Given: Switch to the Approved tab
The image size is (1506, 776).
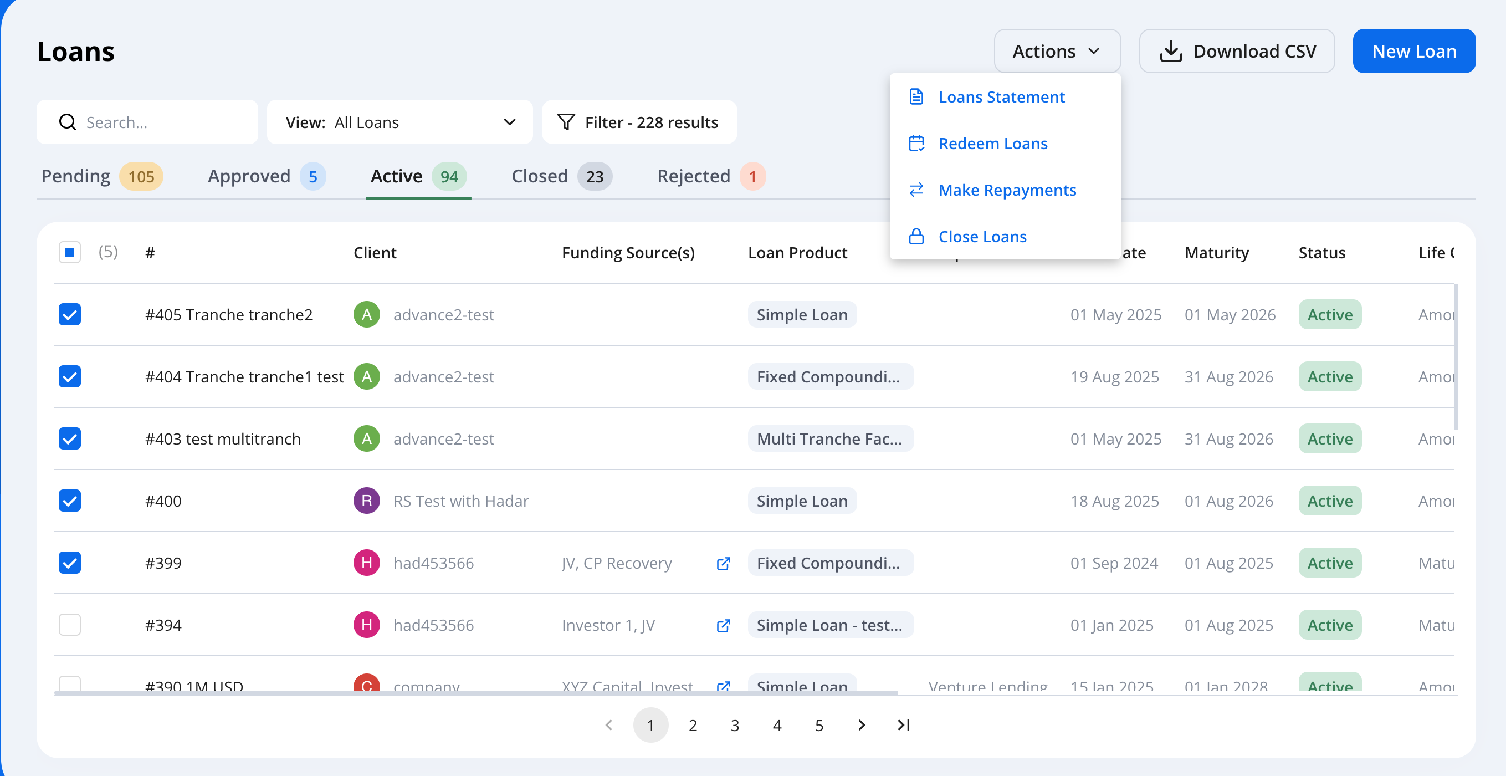Looking at the screenshot, I should click(267, 176).
